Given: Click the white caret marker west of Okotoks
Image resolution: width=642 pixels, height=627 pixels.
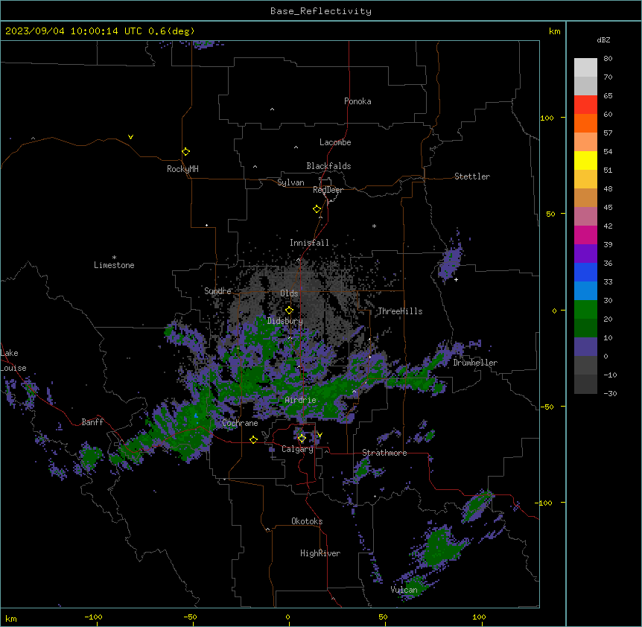Looking at the screenshot, I should coord(267,529).
